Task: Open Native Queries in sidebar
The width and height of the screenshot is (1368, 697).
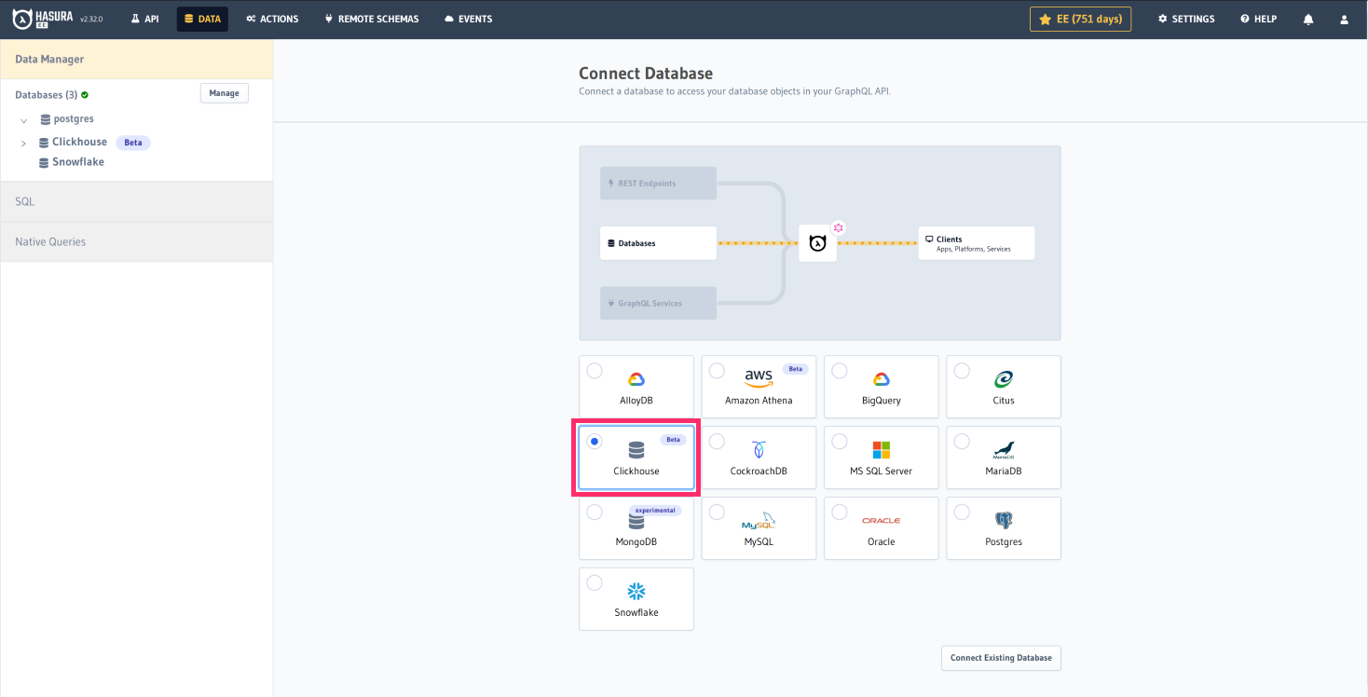Action: [137, 242]
